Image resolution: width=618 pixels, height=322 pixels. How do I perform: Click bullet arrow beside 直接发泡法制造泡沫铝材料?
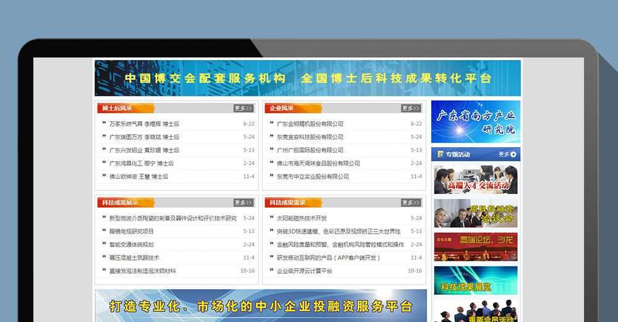coord(104,270)
